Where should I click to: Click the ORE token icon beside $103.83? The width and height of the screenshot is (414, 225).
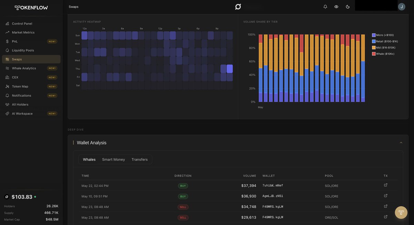(7, 197)
